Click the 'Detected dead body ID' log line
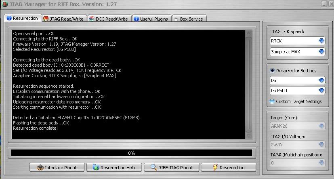 click(62, 65)
